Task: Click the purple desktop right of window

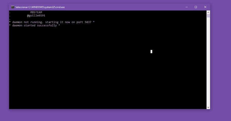Action: pyautogui.click(x=220, y=59)
